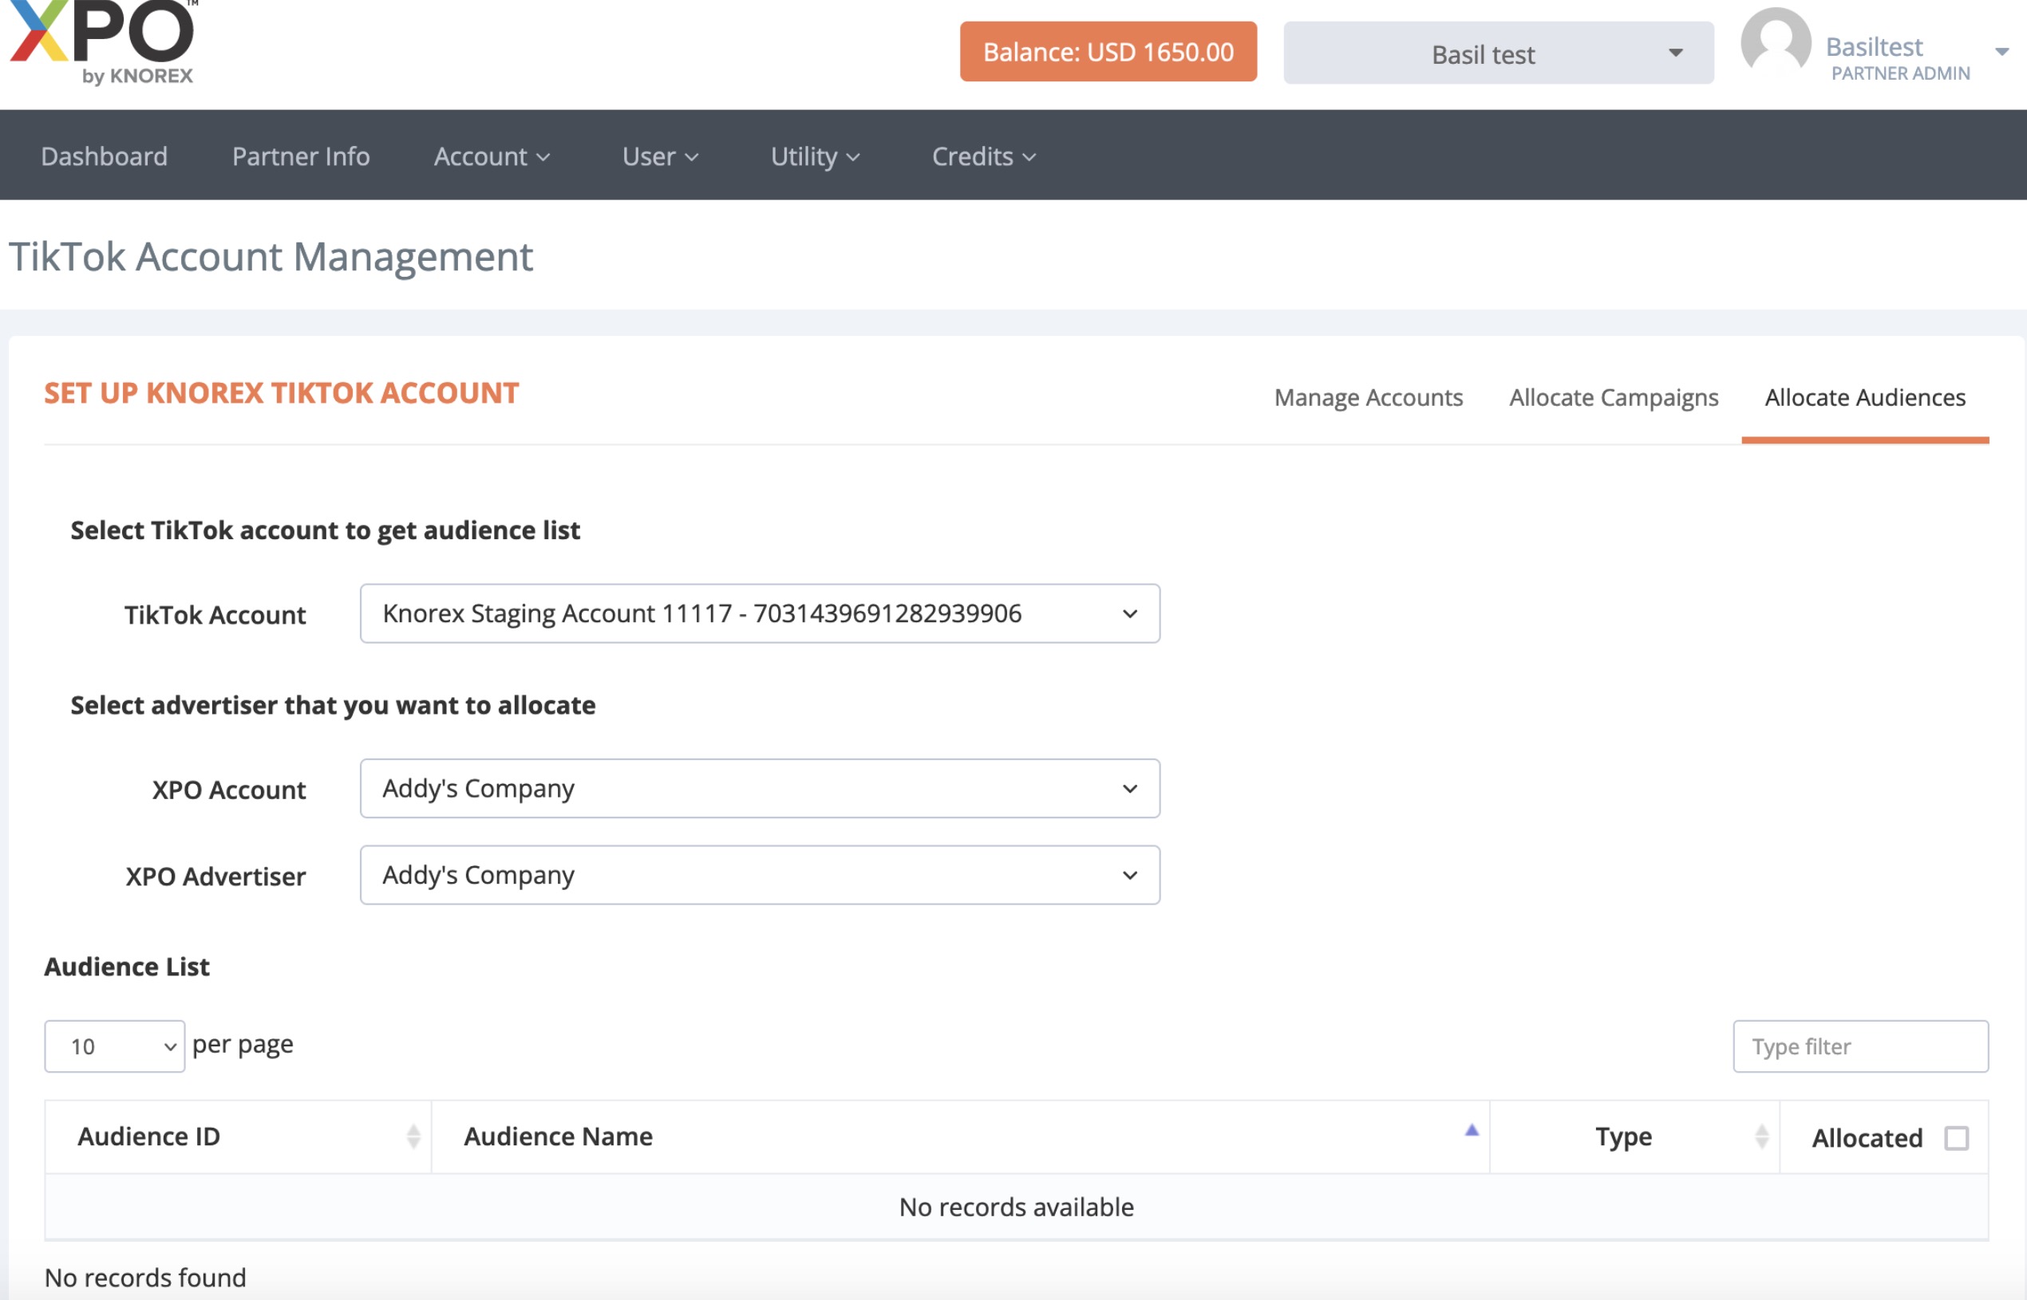Open the TikTok Account dropdown

click(x=759, y=613)
